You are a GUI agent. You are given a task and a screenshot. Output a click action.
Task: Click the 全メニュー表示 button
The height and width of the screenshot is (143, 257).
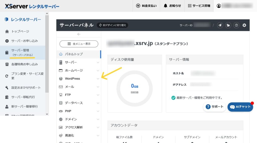pyautogui.click(x=79, y=44)
